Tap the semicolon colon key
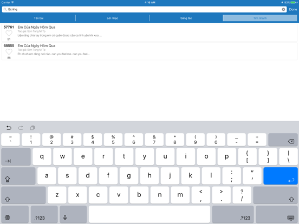 coord(231,176)
